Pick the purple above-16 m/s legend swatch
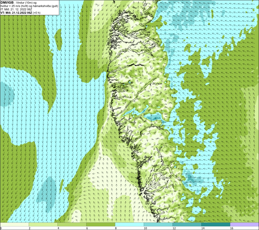Screen dimensions: 259x230 pos(244,224)
